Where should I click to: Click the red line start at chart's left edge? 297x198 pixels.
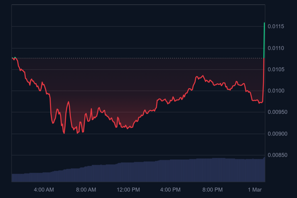tap(12, 58)
